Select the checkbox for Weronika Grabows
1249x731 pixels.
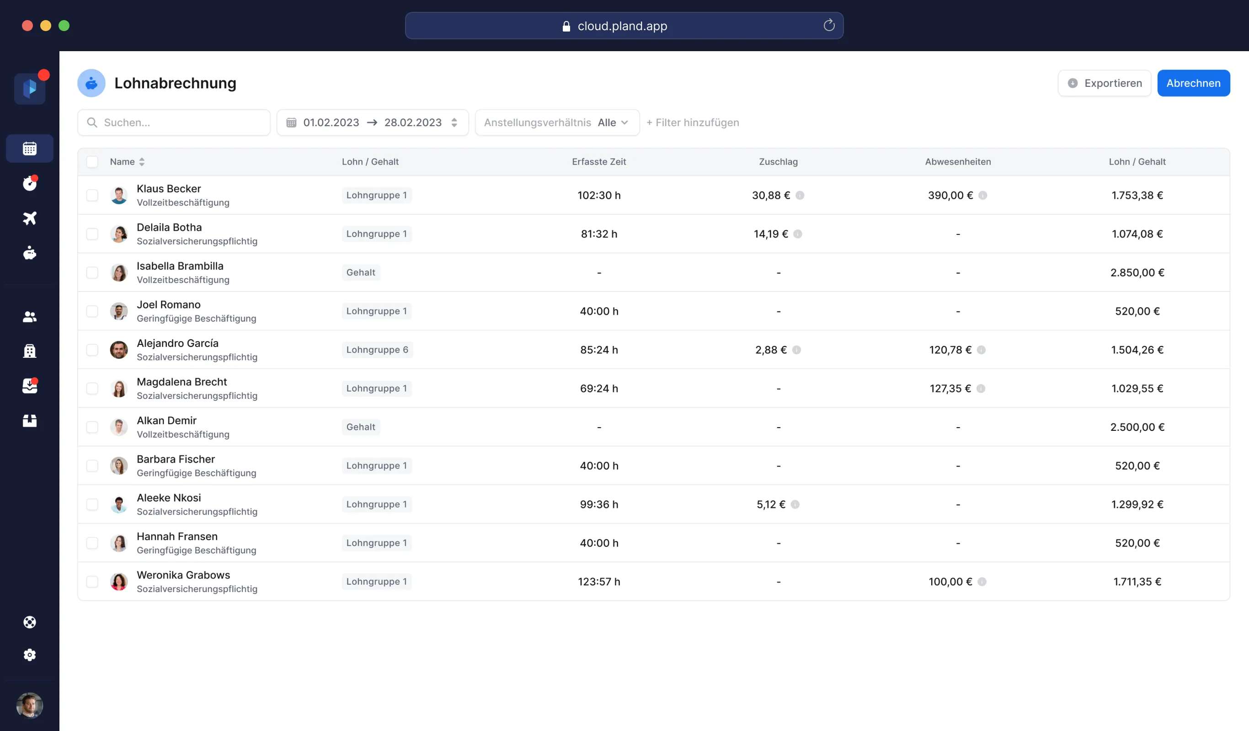(92, 582)
